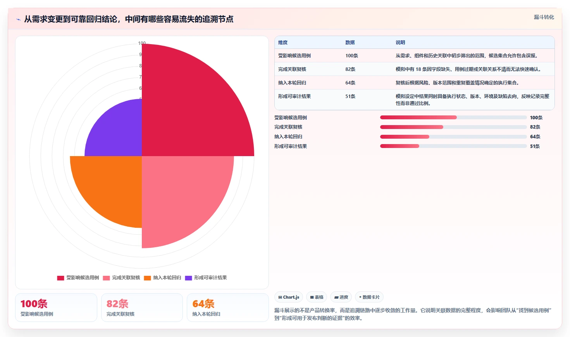Image resolution: width=570 pixels, height=337 pixels.
Task: Click the 纳入本轮回归 progress bar
Action: click(x=453, y=137)
